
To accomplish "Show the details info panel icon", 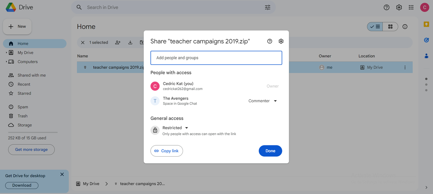I will 405,27.
